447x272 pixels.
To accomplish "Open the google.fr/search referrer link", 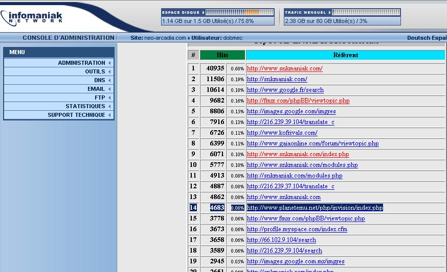I will click(285, 90).
